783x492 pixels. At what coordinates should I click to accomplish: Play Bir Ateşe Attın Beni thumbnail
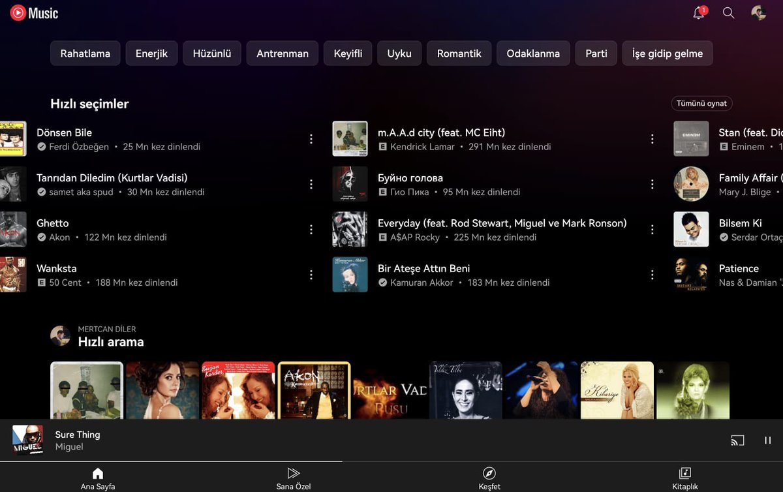(350, 275)
